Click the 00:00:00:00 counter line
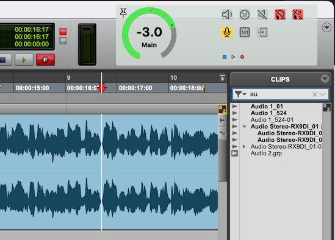Image resolution: width=335 pixels, height=240 pixels. click(x=32, y=44)
